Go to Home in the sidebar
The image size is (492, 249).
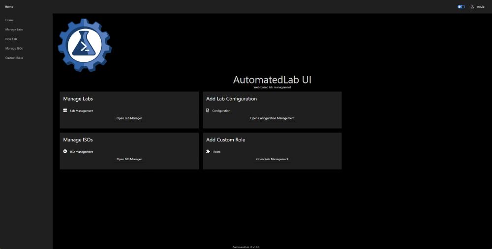pos(9,20)
